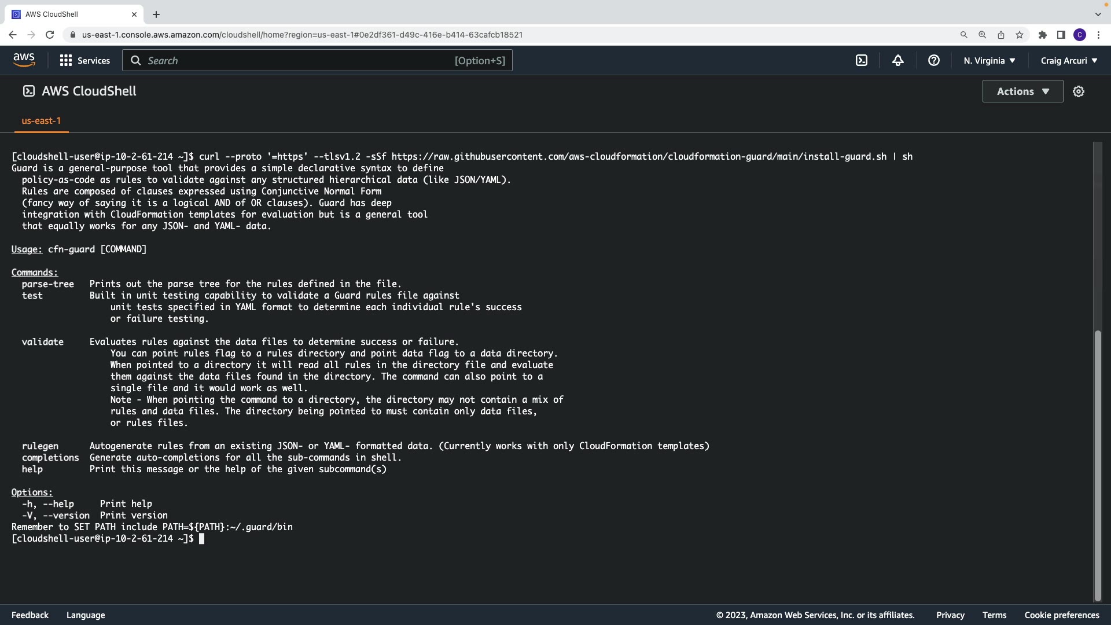Reload the current browser page
This screenshot has height=625, width=1111.
50,35
